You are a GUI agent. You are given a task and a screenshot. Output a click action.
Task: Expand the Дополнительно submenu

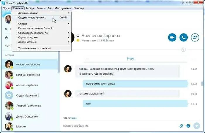pyautogui.click(x=41, y=42)
